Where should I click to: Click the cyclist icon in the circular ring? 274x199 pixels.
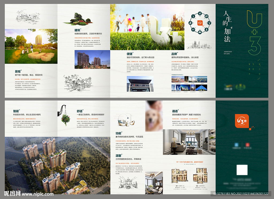[x=206, y=29]
